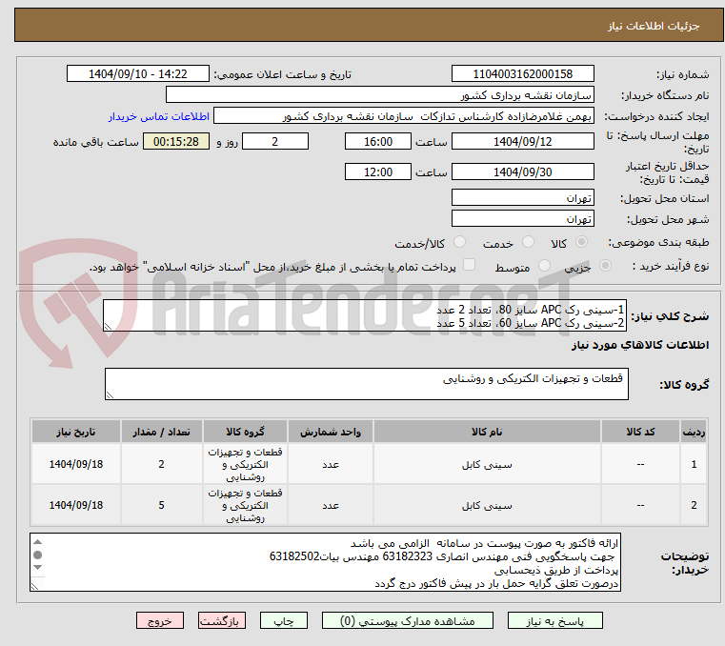Click the response deadline date 1404/09/12
725x646 pixels.
tap(522, 141)
